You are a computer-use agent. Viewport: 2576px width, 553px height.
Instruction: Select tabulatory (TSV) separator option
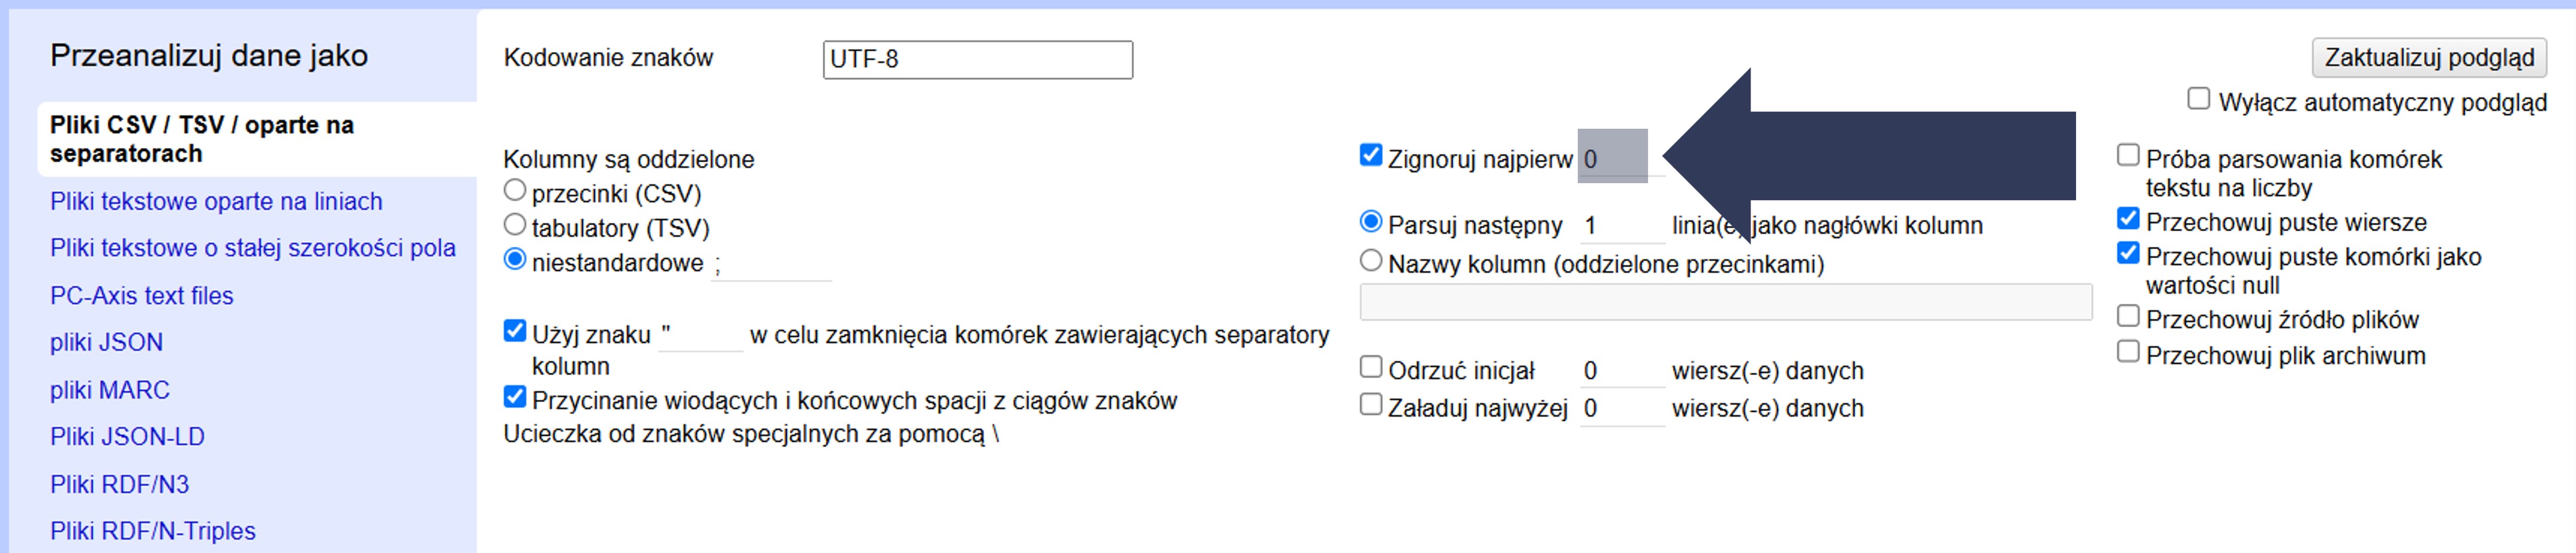pos(515,225)
